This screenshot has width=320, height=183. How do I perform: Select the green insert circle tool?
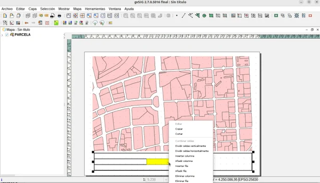tap(204, 15)
